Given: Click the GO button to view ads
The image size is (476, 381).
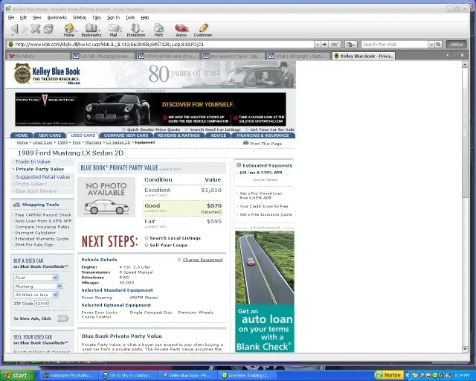Looking at the screenshot, I should [x=62, y=318].
